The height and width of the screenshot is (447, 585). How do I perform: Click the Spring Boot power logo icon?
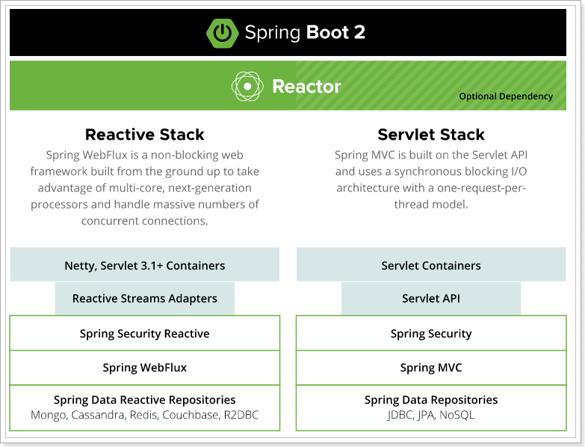coord(223,33)
